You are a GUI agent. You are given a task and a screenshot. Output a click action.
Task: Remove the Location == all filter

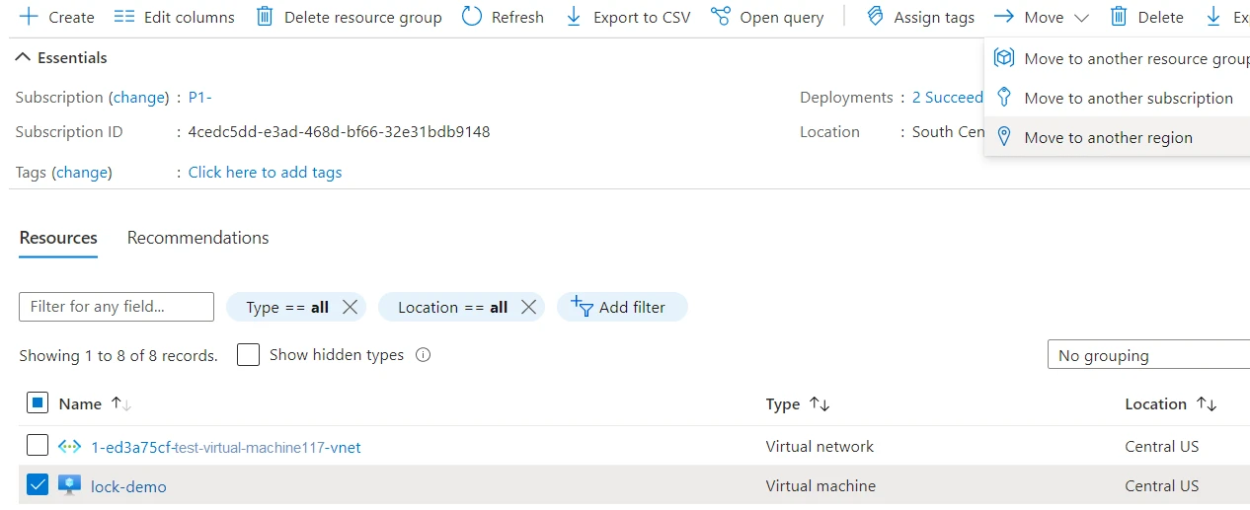click(528, 307)
